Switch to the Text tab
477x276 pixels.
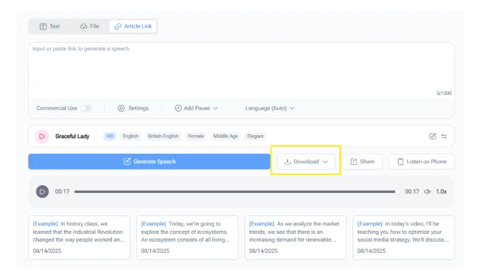tap(49, 26)
